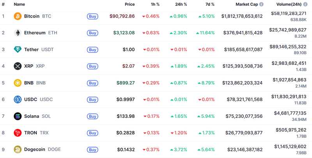The height and width of the screenshot is (158, 312).
Task: Sort by the Name column header
Action: coord(19,4)
